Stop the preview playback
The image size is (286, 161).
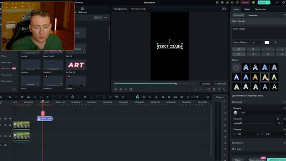coord(131,89)
